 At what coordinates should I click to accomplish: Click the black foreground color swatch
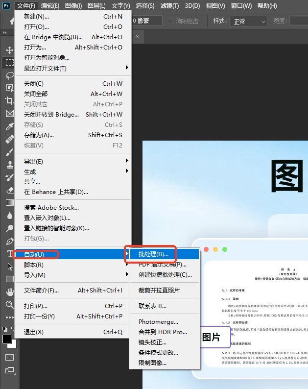point(6,339)
